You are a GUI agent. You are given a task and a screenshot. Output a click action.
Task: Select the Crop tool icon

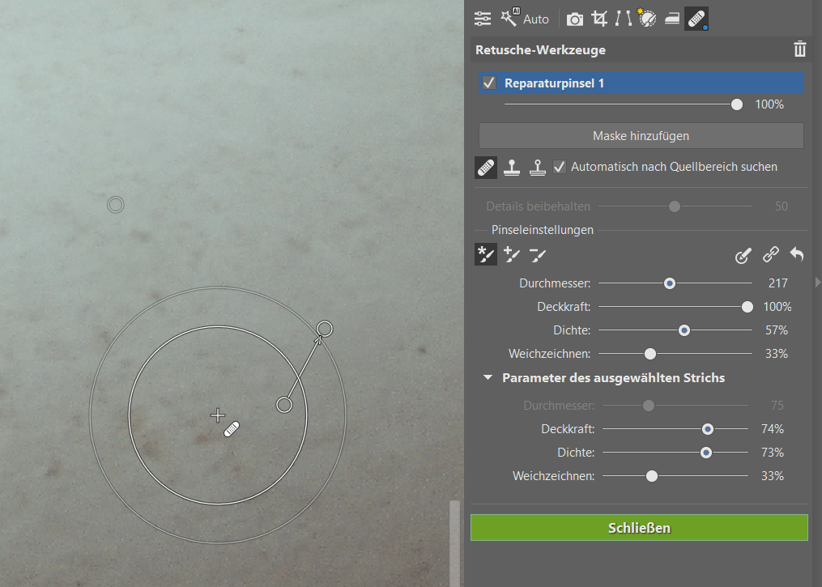(x=599, y=19)
